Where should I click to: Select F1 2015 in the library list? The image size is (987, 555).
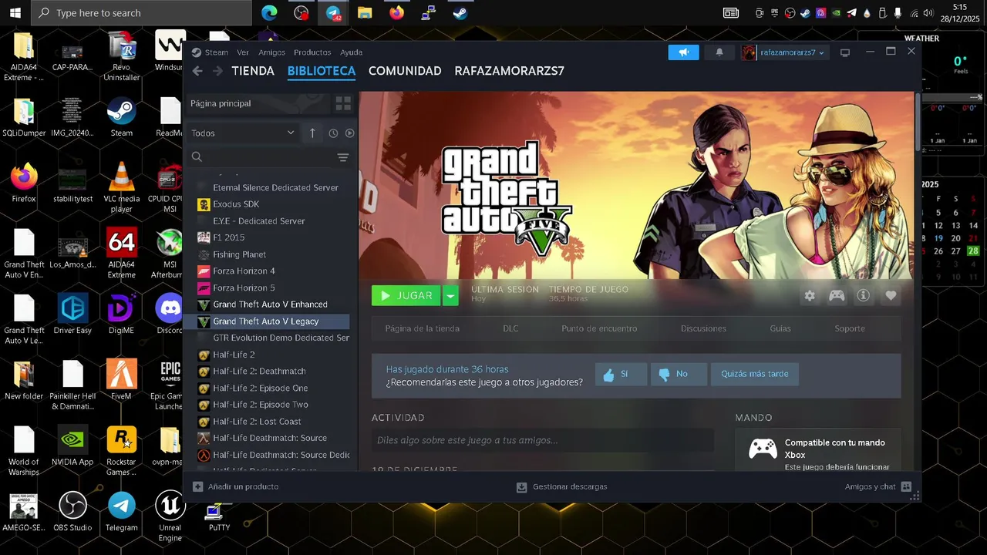(228, 237)
